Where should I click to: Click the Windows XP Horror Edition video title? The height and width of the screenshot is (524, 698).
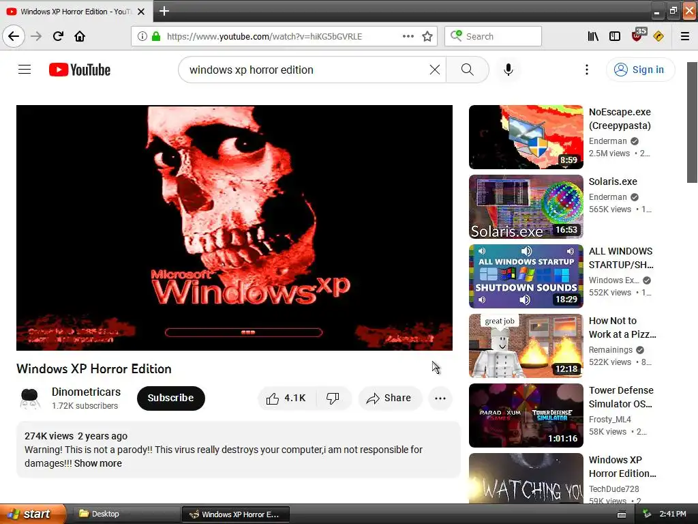pos(94,369)
